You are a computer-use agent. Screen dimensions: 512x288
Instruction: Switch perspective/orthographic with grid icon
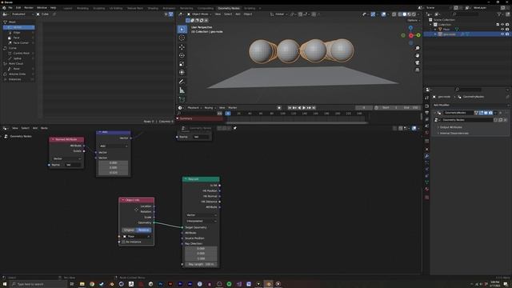click(418, 70)
